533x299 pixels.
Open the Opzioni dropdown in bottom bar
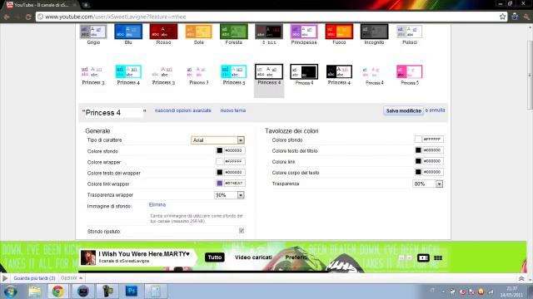pyautogui.click(x=71, y=278)
